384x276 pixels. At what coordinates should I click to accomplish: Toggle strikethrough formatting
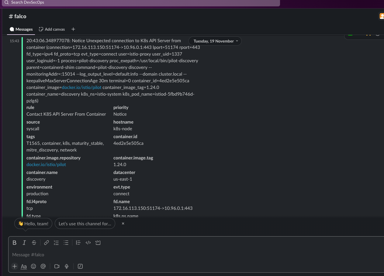click(x=34, y=243)
